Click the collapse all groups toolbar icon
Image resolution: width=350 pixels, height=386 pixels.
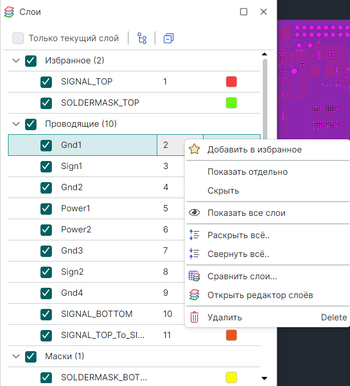(169, 38)
